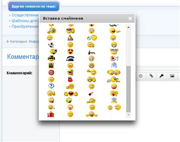Insert the soccer ball smiley
The width and height of the screenshot is (180, 142).
pos(51,45)
